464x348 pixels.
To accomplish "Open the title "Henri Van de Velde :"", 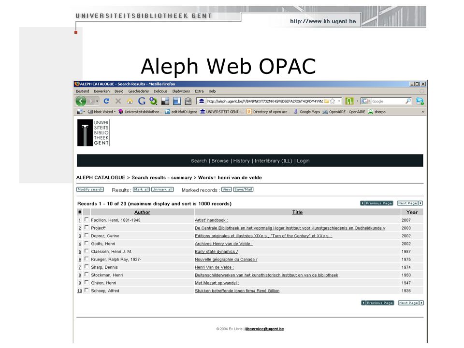I will pyautogui.click(x=214, y=267).
